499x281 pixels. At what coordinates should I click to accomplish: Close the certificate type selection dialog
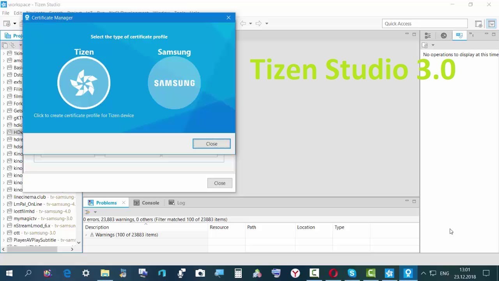pyautogui.click(x=212, y=144)
